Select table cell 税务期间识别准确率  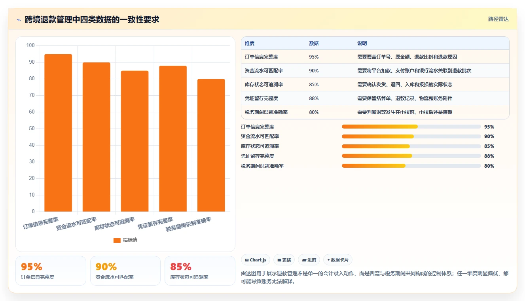click(x=266, y=112)
